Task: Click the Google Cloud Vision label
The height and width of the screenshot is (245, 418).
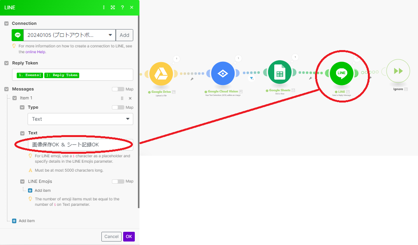Action: tap(223, 91)
